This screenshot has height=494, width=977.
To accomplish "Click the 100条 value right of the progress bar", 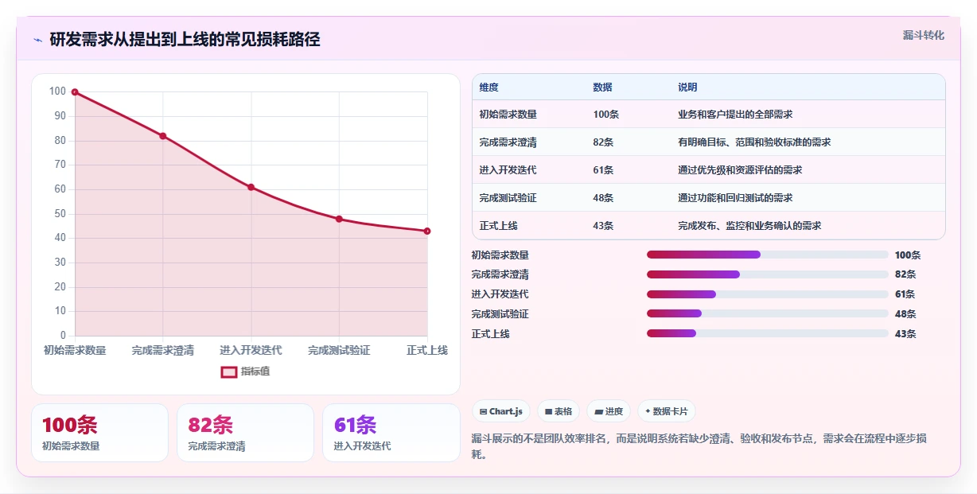I will click(x=908, y=255).
